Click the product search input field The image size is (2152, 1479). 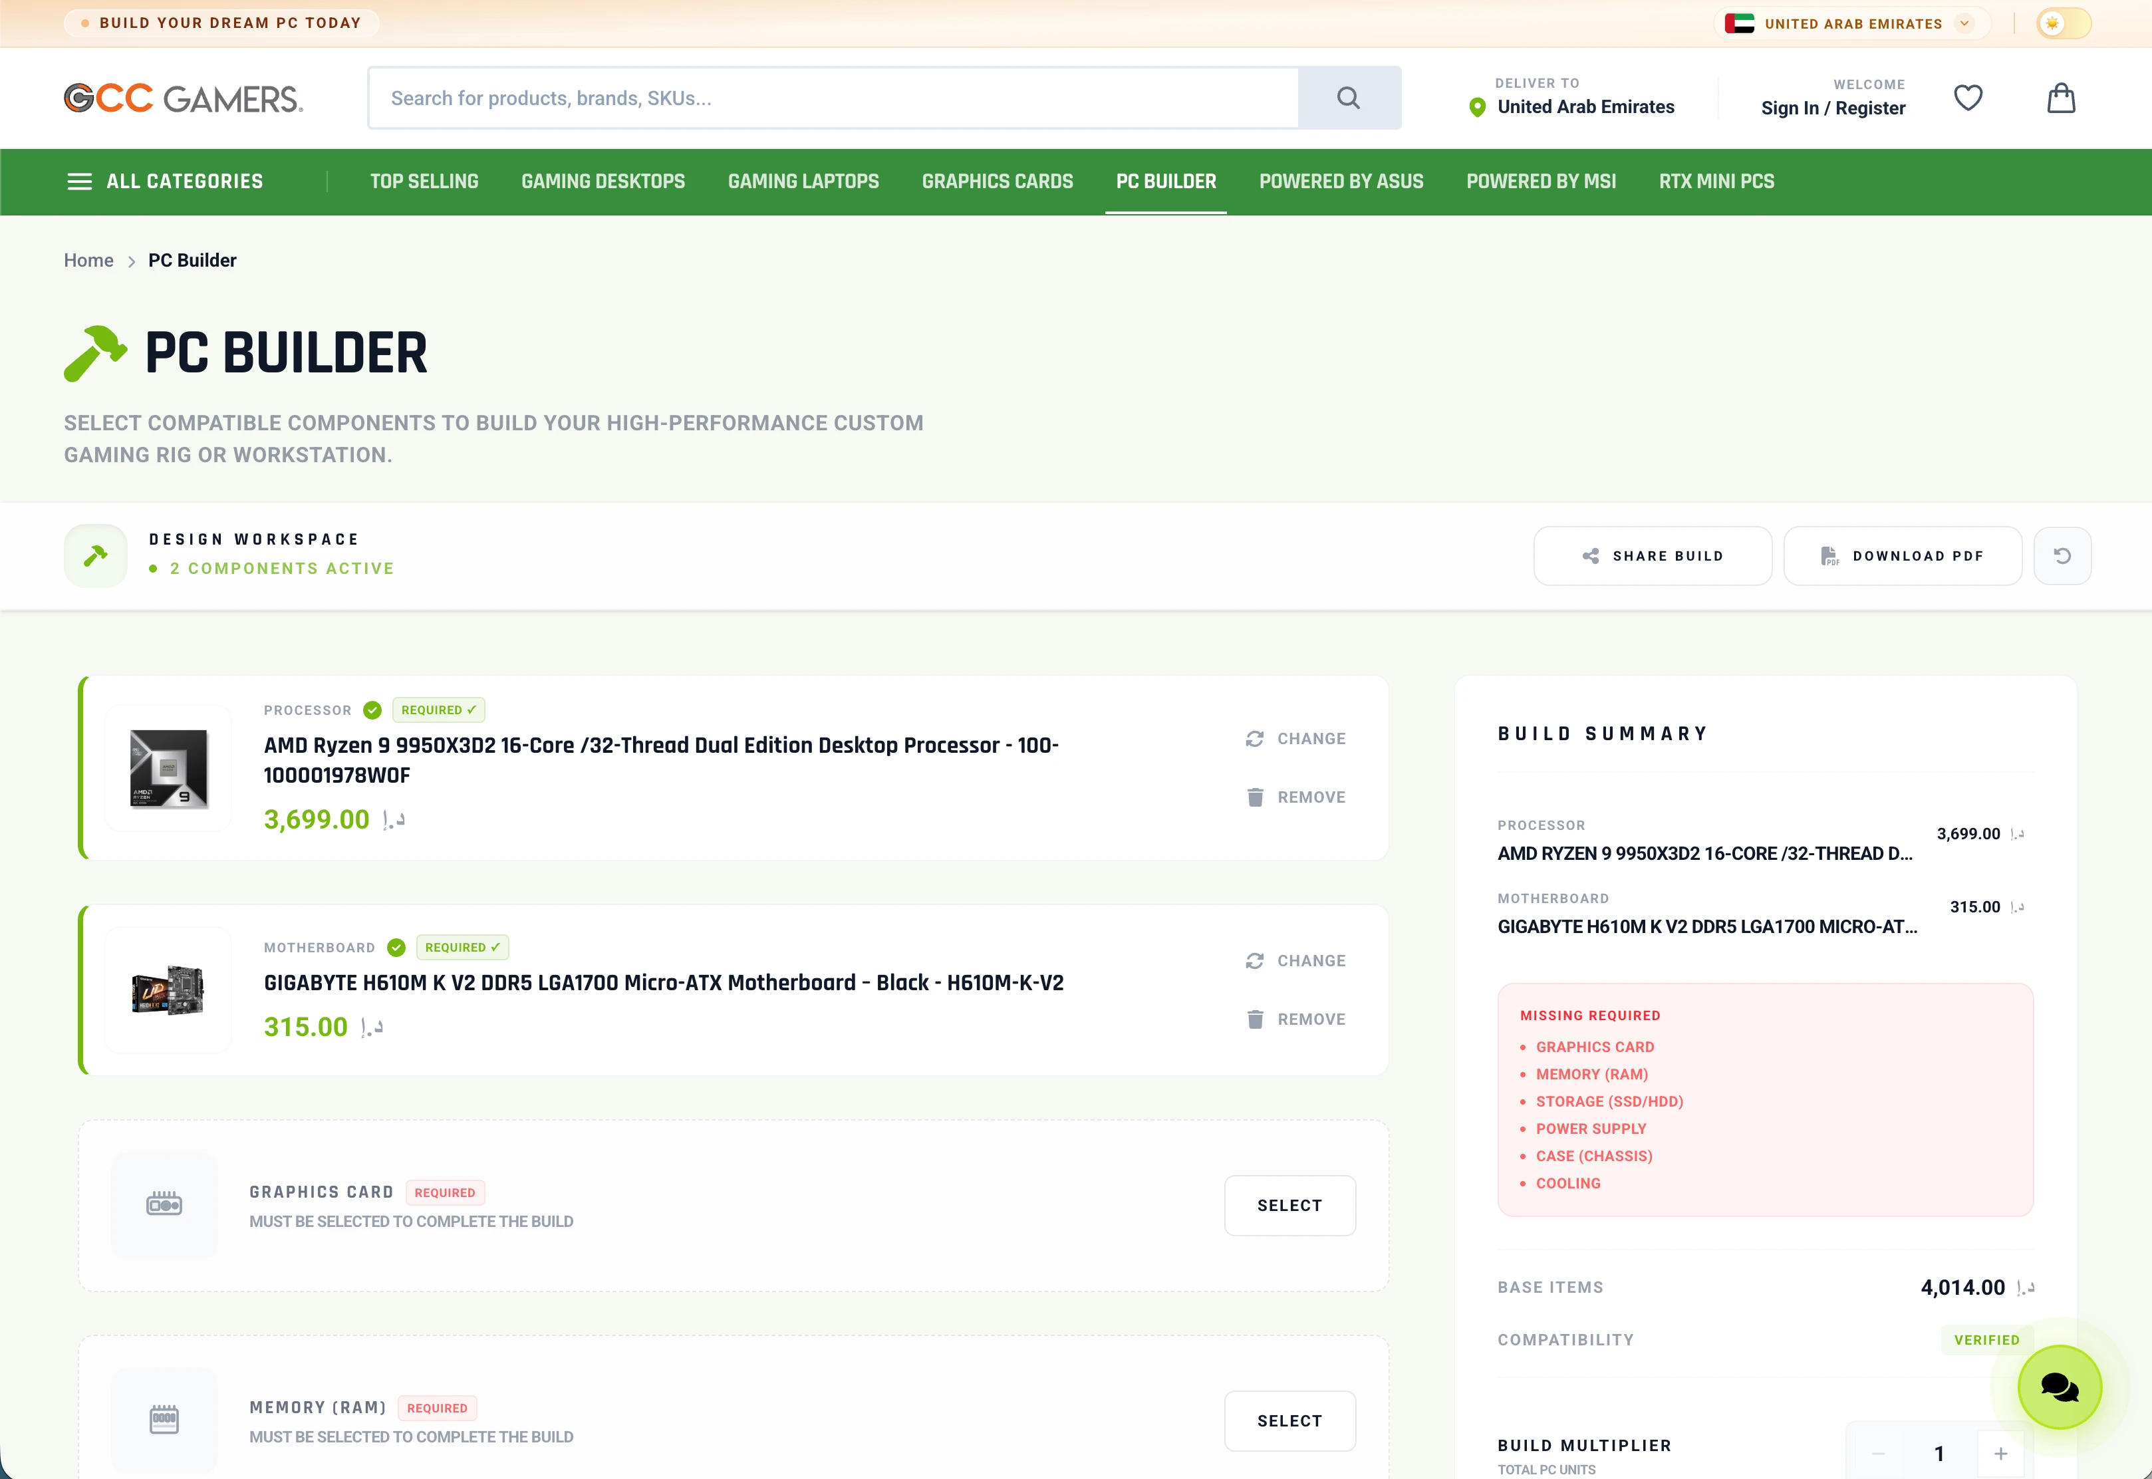coord(833,97)
